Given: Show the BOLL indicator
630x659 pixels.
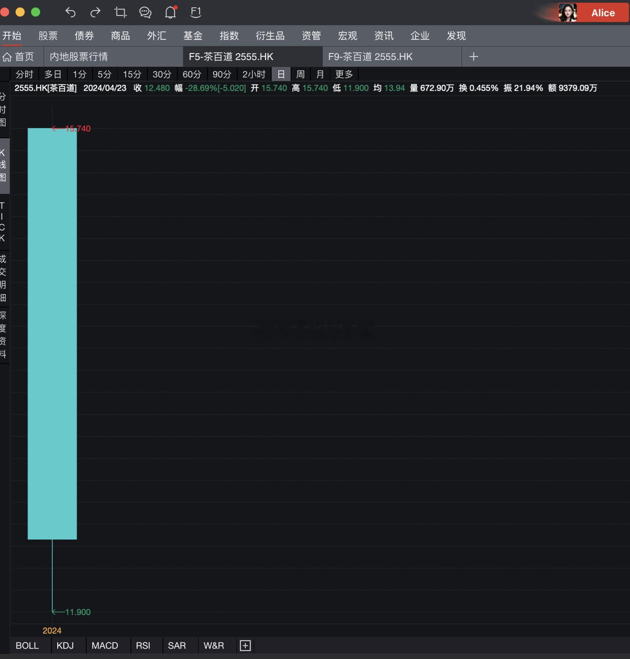Looking at the screenshot, I should (27, 645).
